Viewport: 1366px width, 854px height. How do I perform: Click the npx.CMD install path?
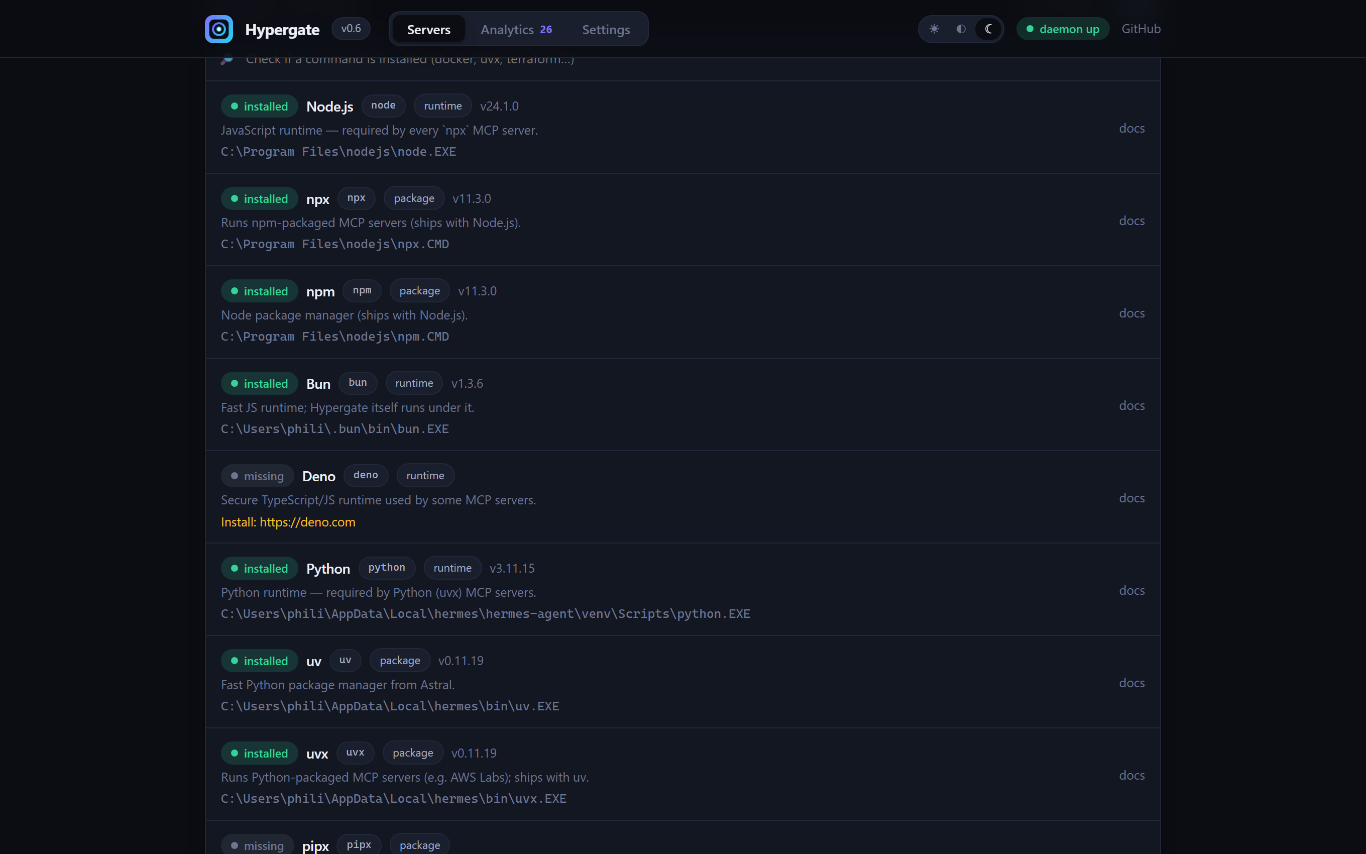tap(335, 244)
